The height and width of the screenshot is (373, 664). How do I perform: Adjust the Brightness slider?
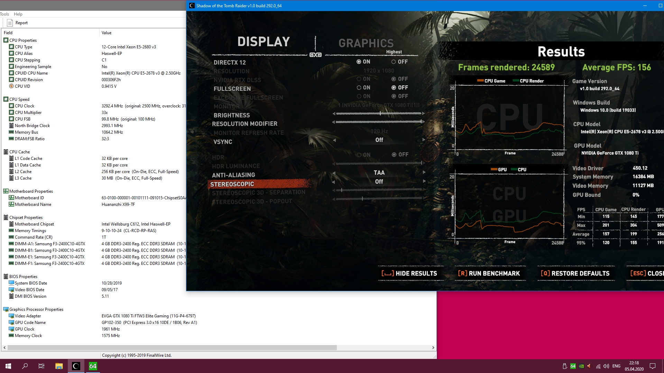[x=380, y=113]
